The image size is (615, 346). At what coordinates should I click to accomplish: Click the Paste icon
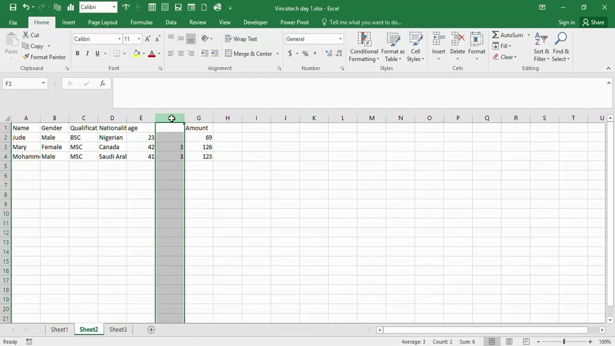click(x=11, y=40)
